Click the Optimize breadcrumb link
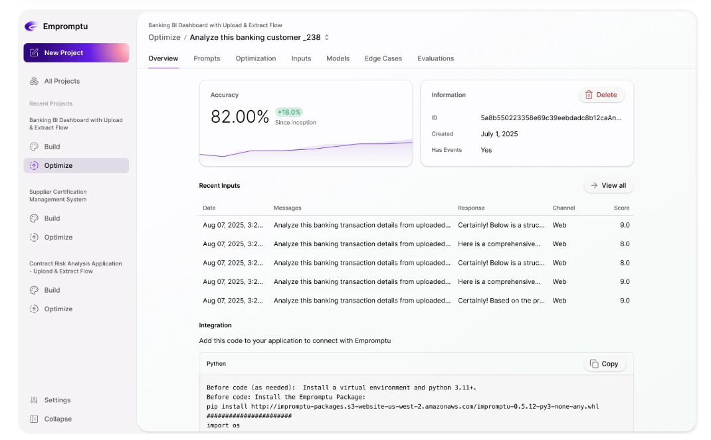Image resolution: width=711 pixels, height=440 pixels. pyautogui.click(x=164, y=38)
